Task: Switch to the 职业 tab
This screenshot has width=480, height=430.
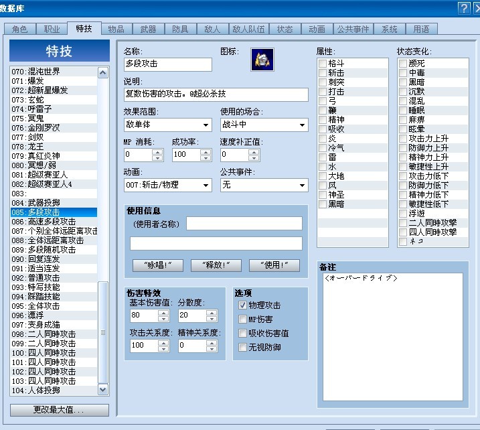Action: pyautogui.click(x=52, y=29)
